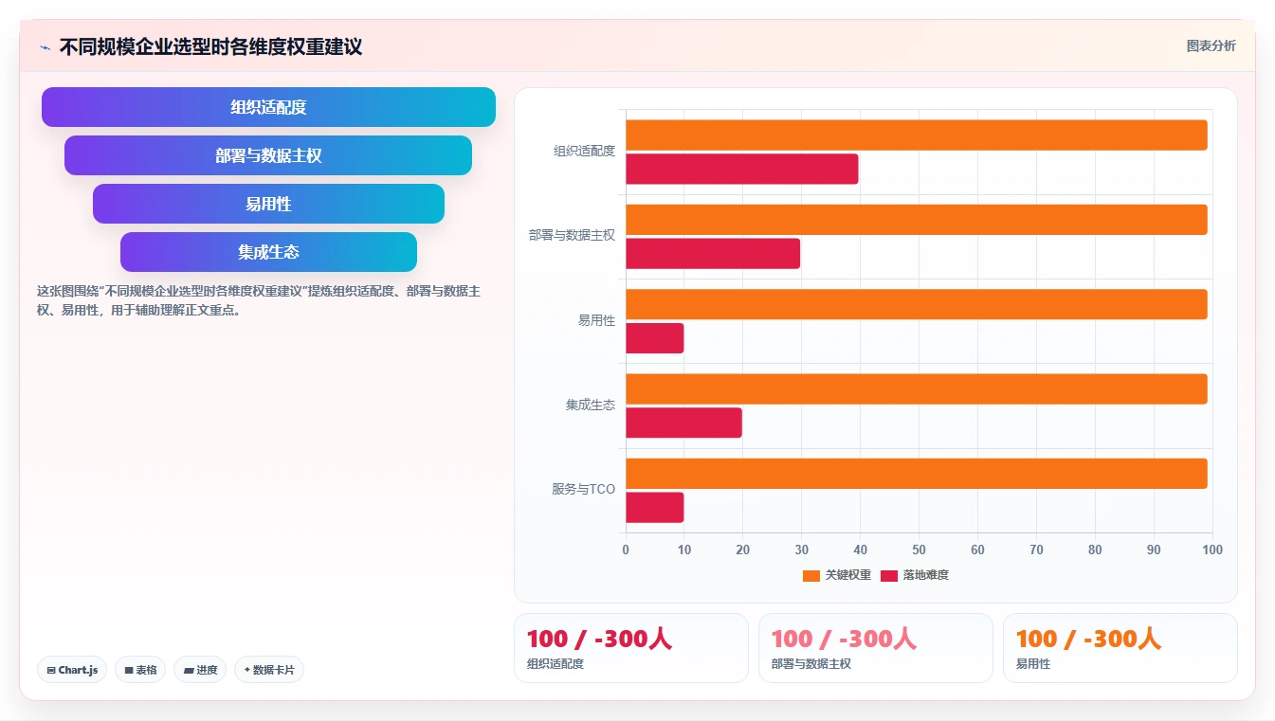Click the x-axis tick label 100
The height and width of the screenshot is (721, 1275).
(x=1212, y=550)
